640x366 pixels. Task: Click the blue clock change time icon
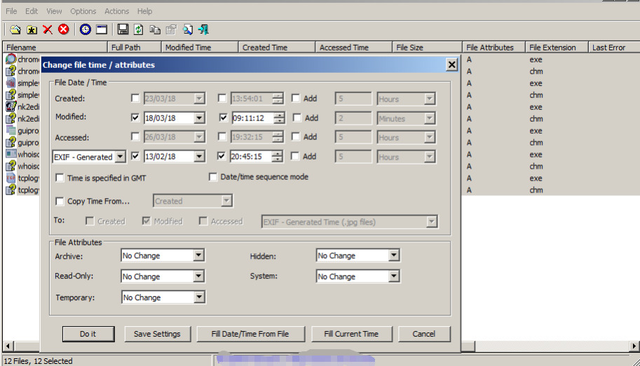click(86, 29)
